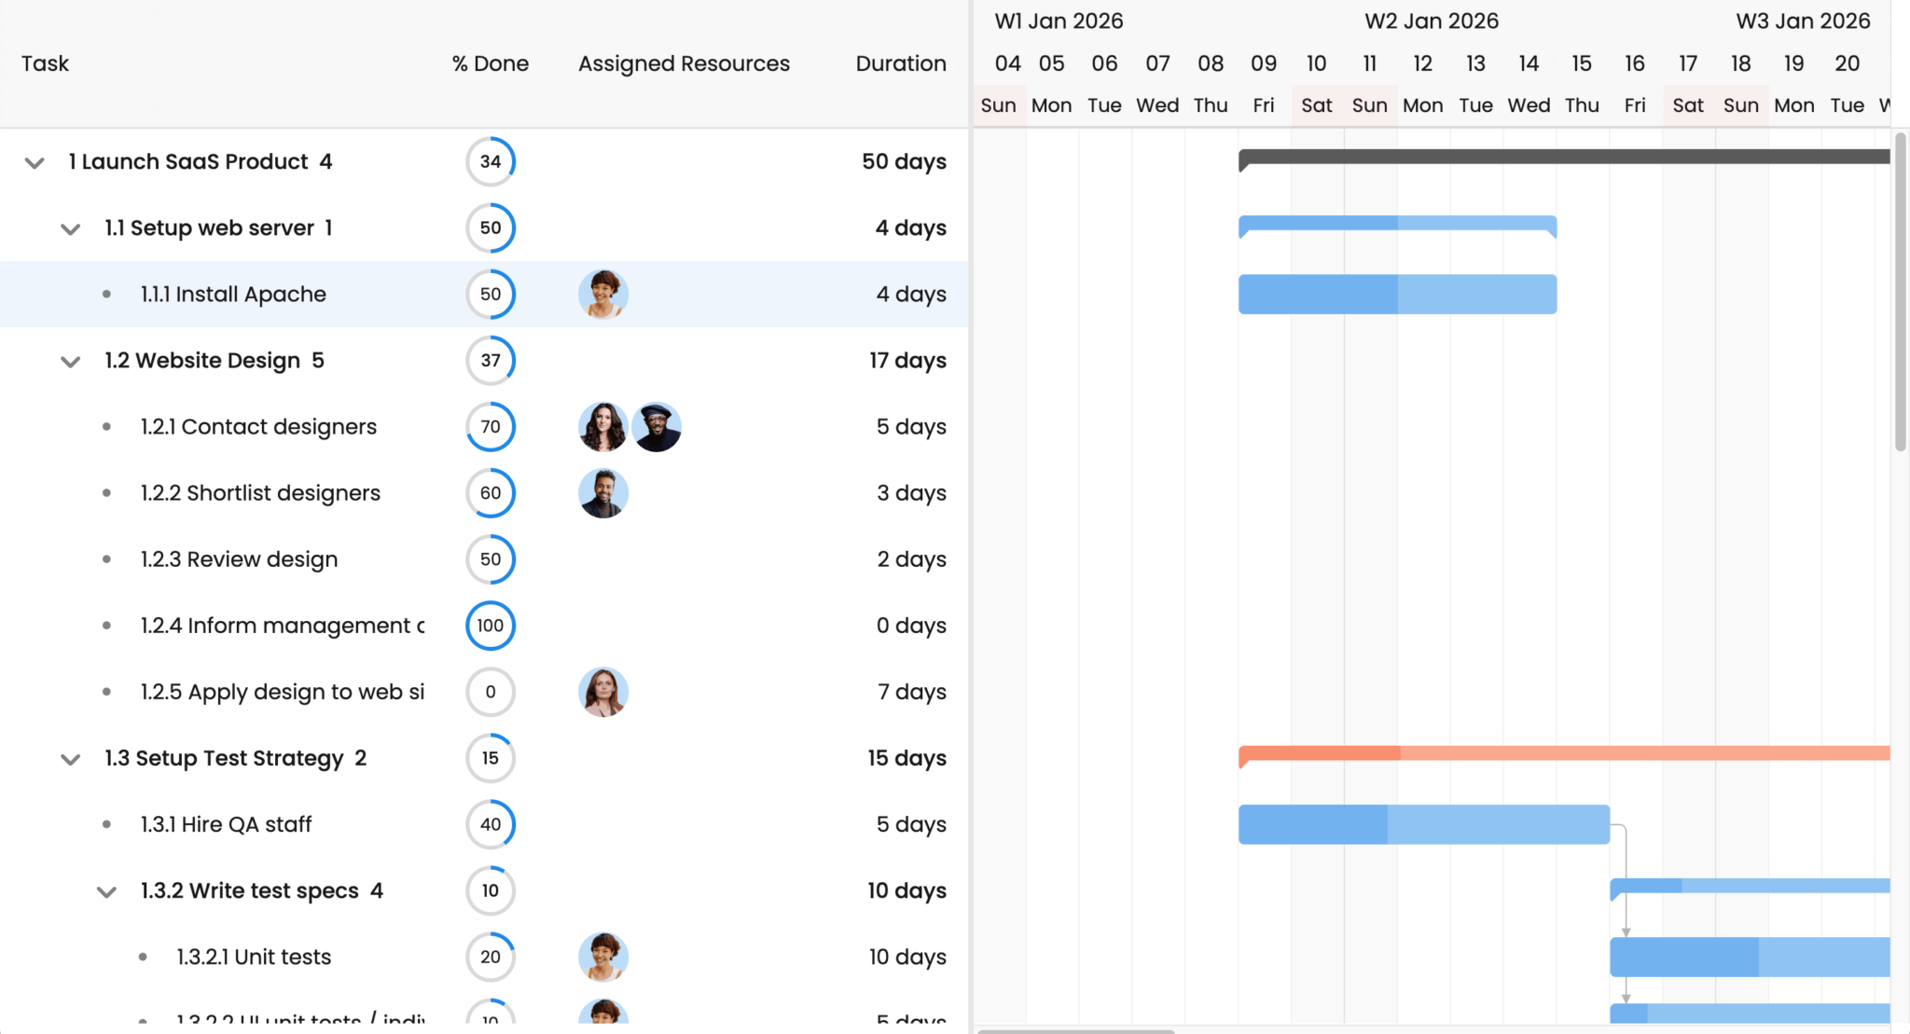Collapse the Setup web server group
The image size is (1910, 1034).
71,229
